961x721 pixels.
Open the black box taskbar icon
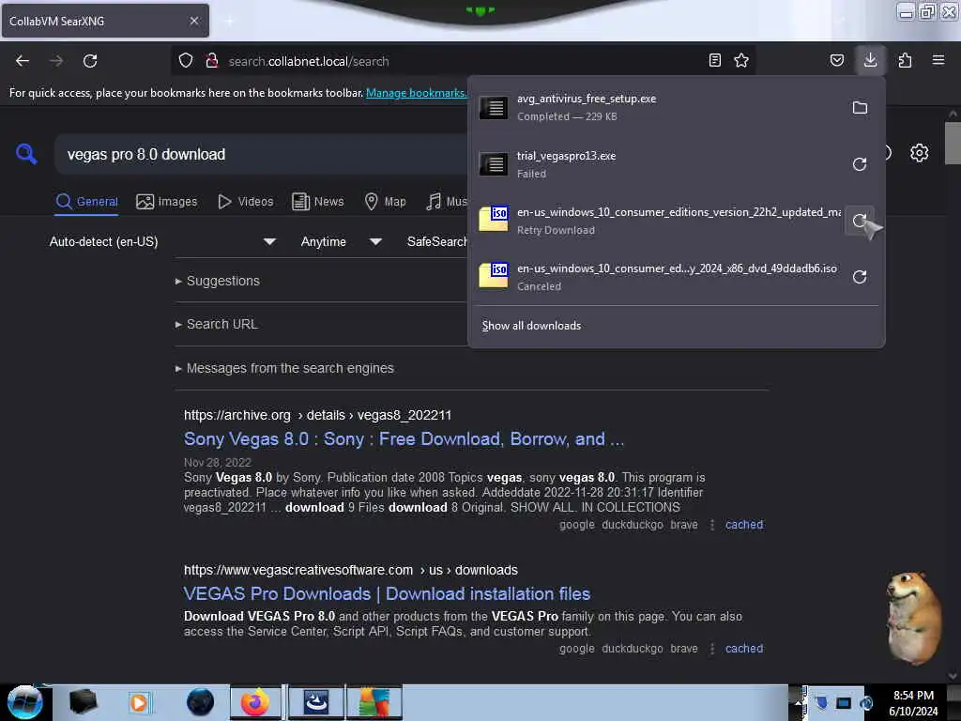83,700
